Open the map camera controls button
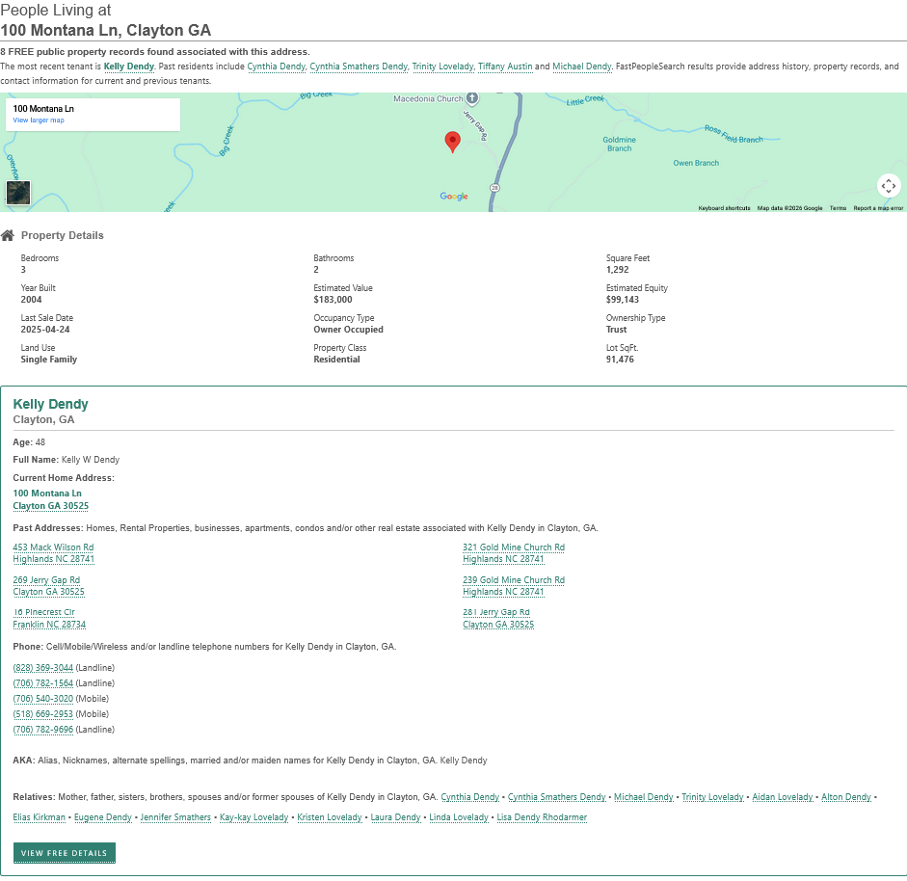This screenshot has height=881, width=907. pos(888,186)
